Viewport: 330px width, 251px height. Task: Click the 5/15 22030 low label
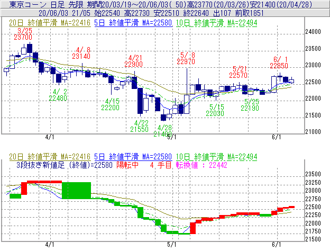(215, 110)
